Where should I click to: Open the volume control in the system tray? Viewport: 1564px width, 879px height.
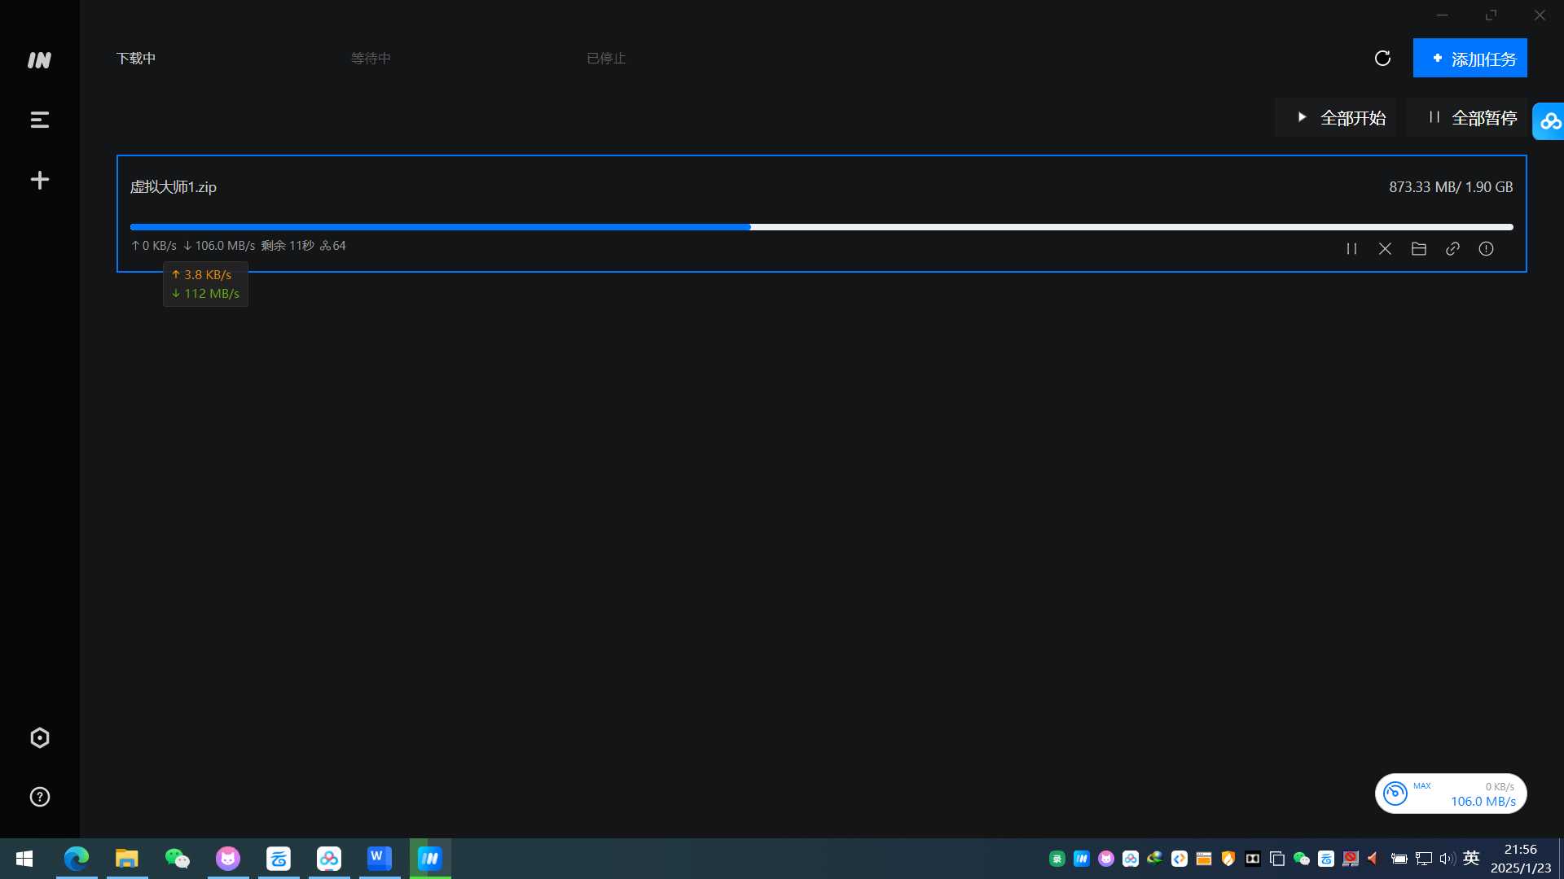coord(1448,859)
